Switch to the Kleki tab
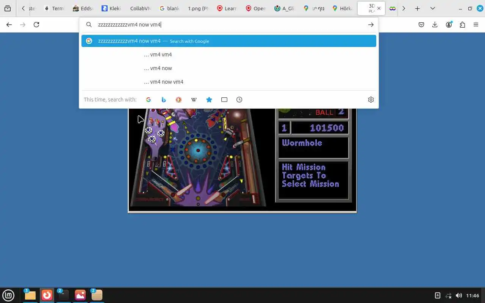Screen dimensions: 485x303 pyautogui.click(x=111, y=8)
